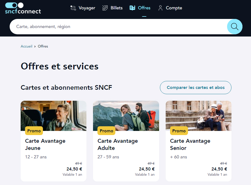Open the Carte Avantage Adulte photo
This screenshot has height=185, width=251.
126,115
